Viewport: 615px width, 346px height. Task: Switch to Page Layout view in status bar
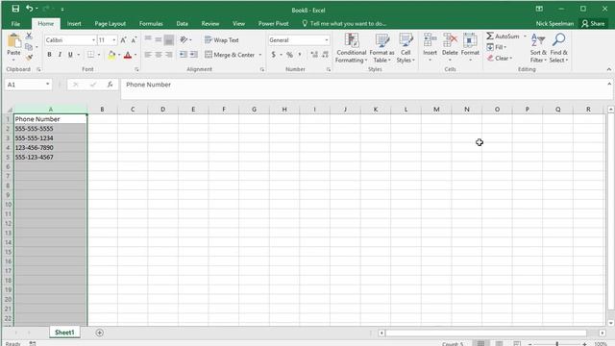coord(499,343)
